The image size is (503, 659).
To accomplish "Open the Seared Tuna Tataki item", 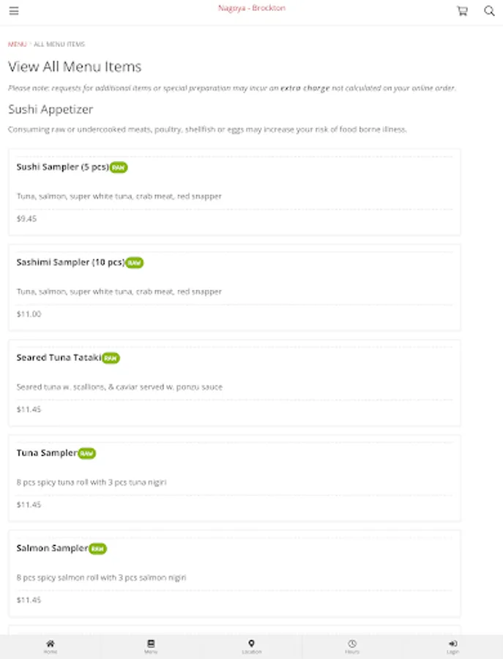I will pyautogui.click(x=59, y=358).
